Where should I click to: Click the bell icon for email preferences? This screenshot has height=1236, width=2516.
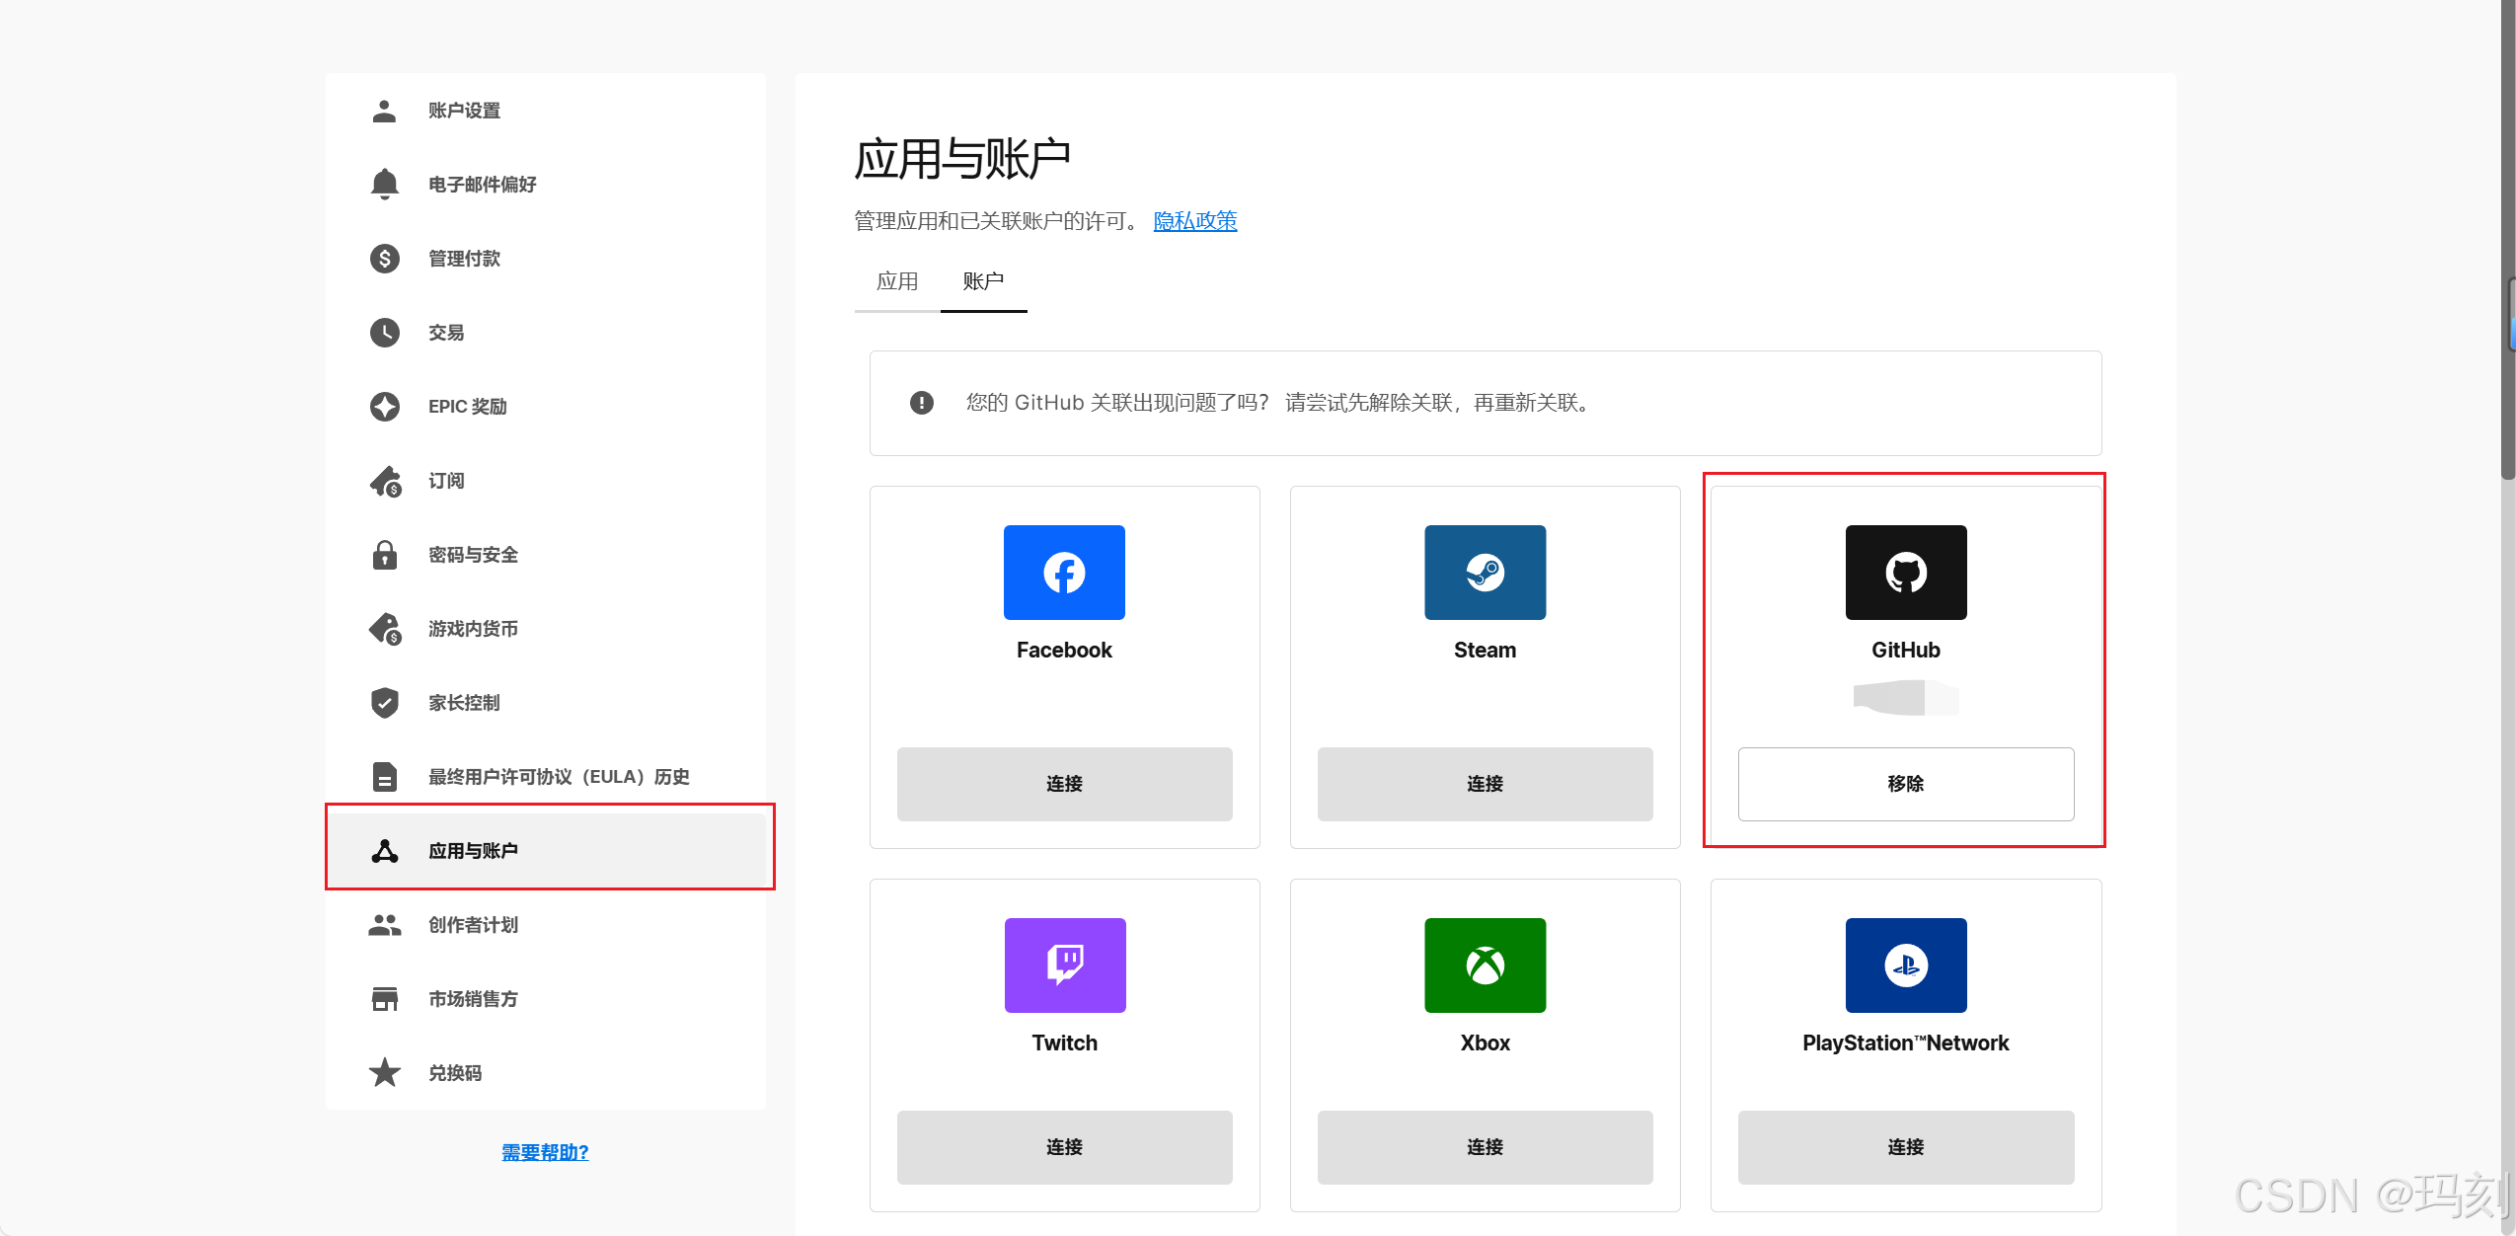(384, 185)
